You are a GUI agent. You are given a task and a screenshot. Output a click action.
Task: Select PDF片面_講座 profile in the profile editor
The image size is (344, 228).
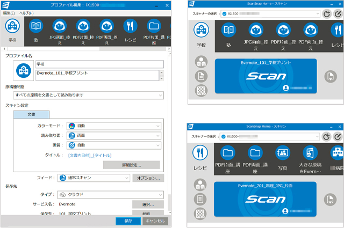click(154, 32)
